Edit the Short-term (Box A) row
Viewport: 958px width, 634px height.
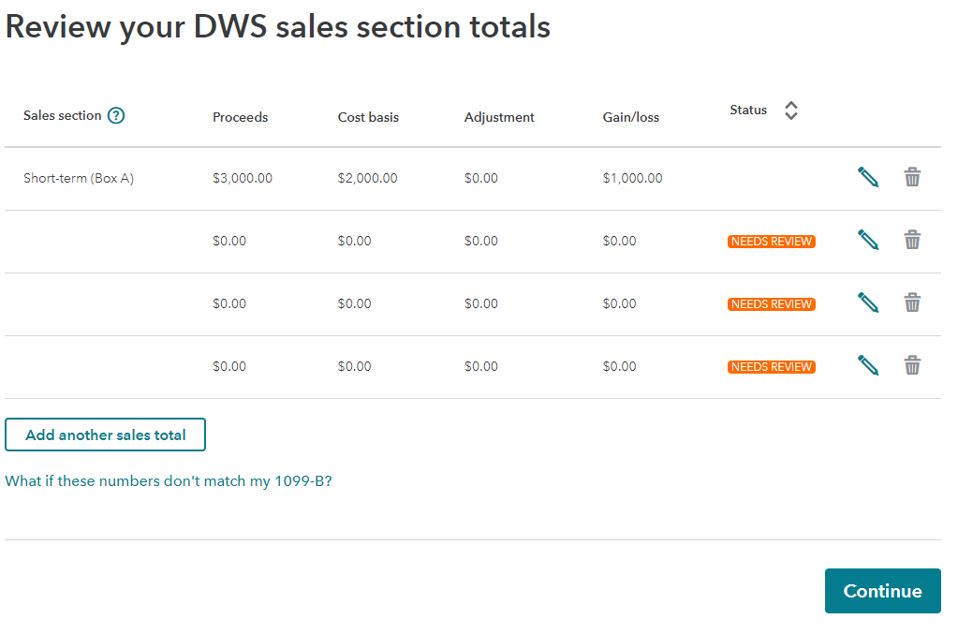[x=868, y=177]
